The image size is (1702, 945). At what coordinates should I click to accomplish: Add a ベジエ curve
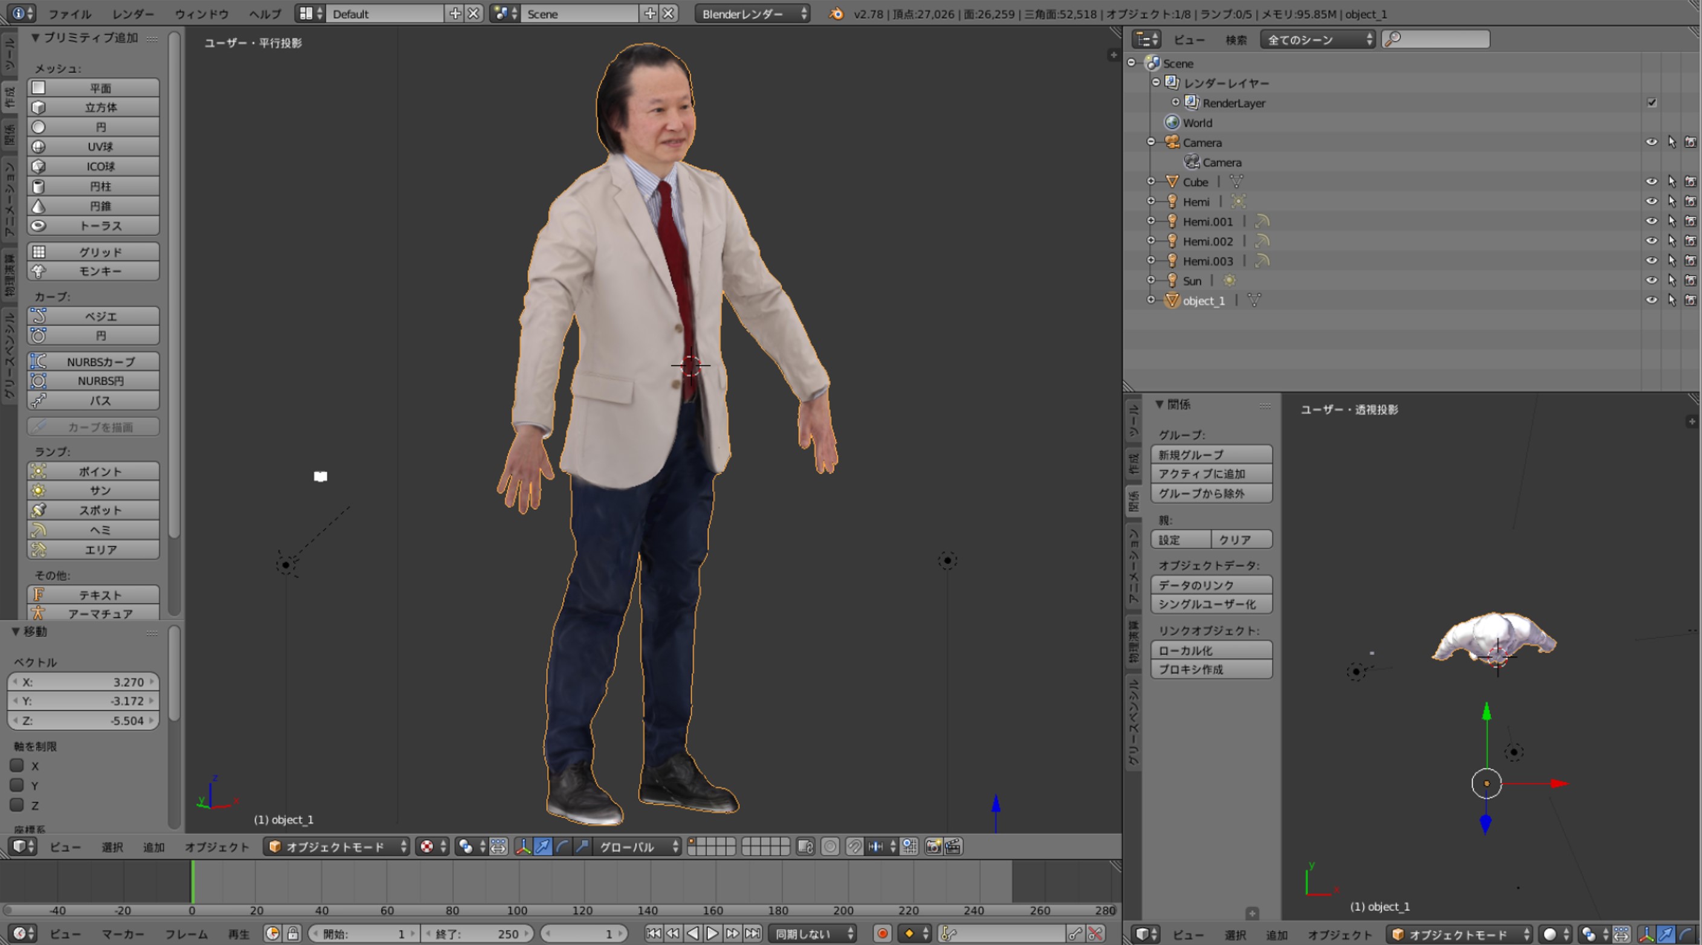click(x=93, y=317)
